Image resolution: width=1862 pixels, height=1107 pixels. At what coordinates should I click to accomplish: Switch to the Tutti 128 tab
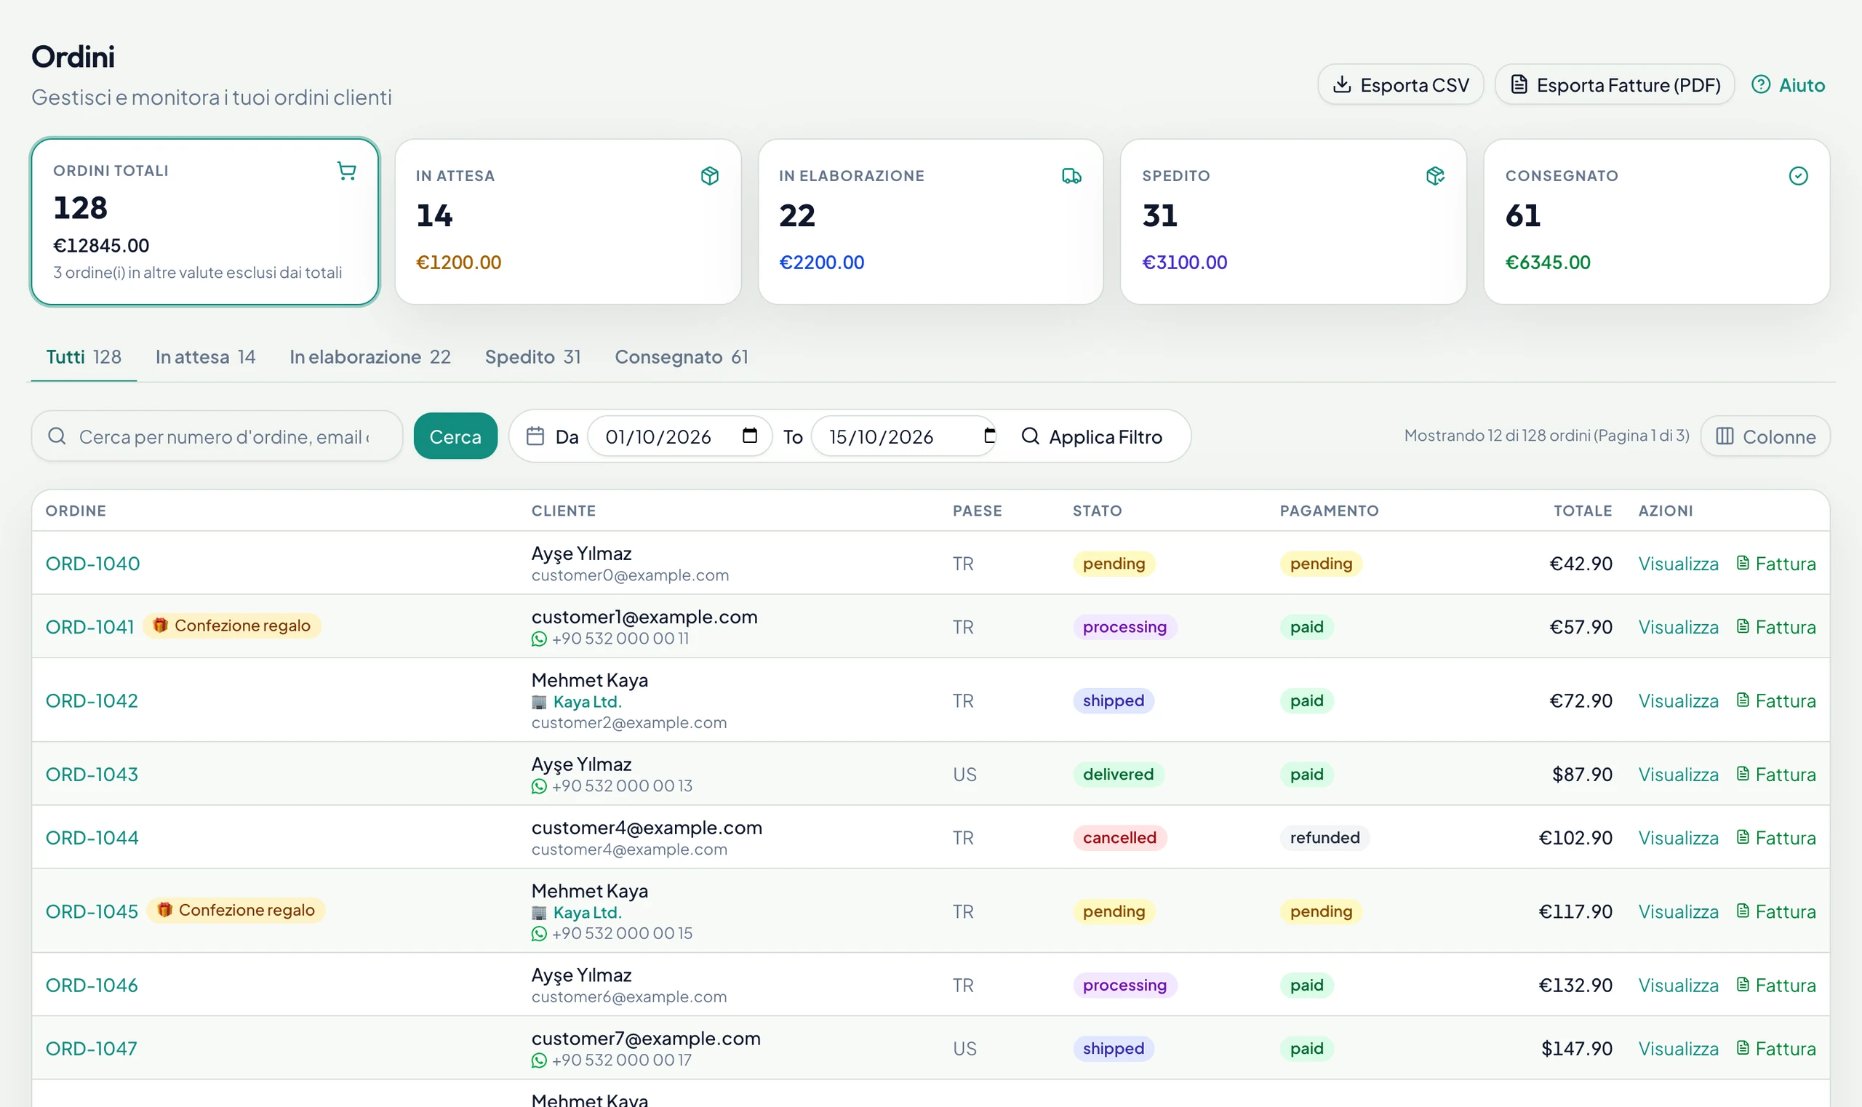coord(84,357)
